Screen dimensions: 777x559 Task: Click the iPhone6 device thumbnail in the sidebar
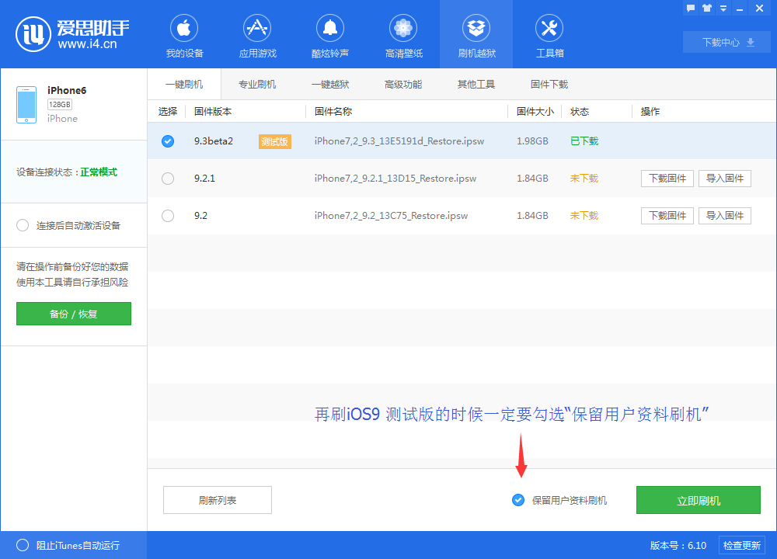click(x=26, y=103)
